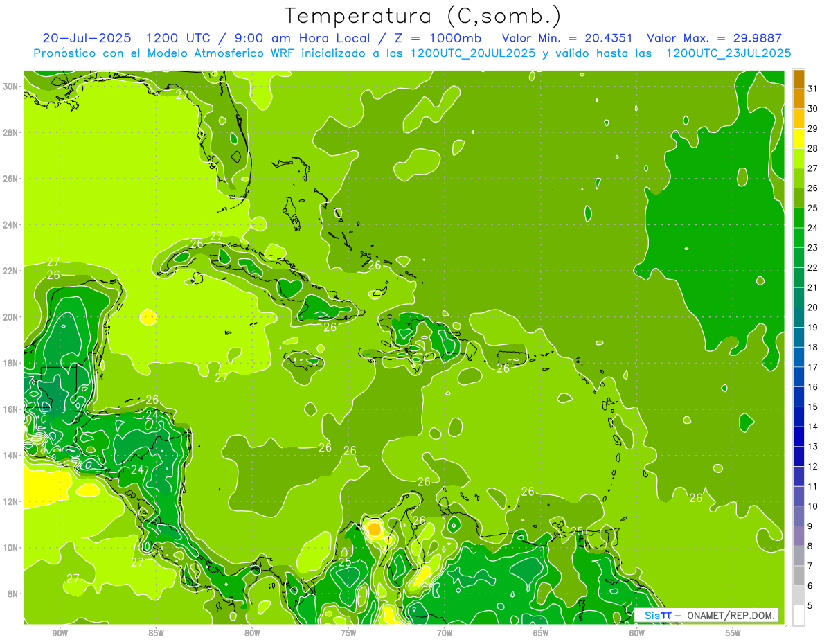Screen dimensions: 831x642
Task: Click the longitude axis label "75W"
Action: point(349,634)
